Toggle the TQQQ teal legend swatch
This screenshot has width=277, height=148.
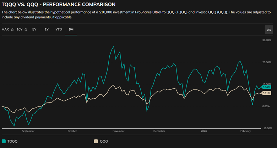tap(4, 141)
